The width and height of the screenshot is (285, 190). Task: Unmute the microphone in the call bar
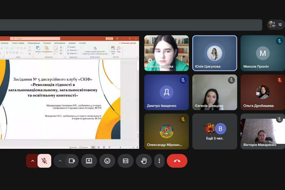pos(44,161)
